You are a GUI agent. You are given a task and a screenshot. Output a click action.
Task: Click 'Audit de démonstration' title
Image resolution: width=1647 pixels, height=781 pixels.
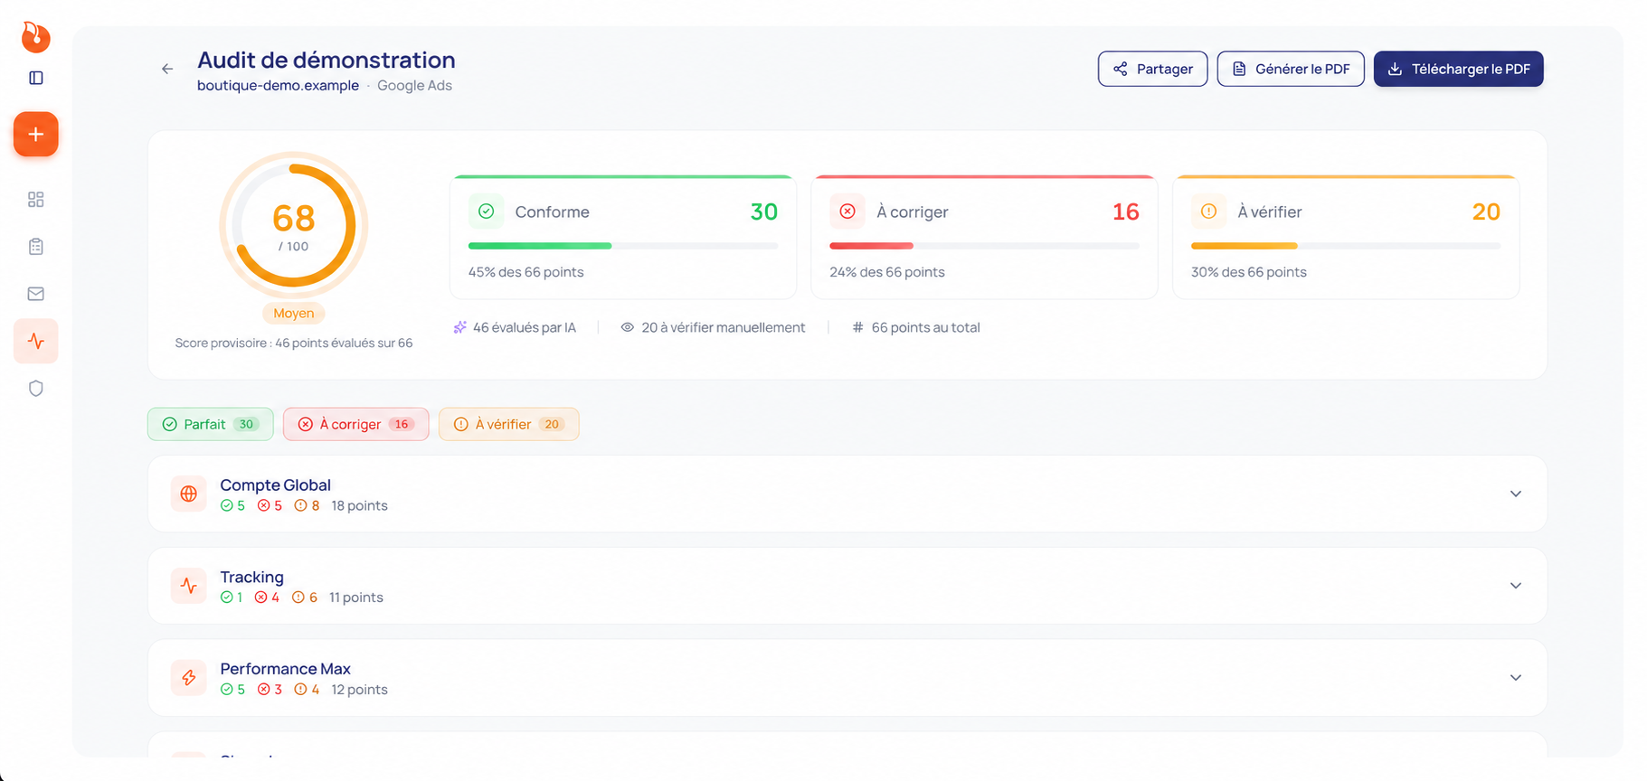click(x=327, y=60)
